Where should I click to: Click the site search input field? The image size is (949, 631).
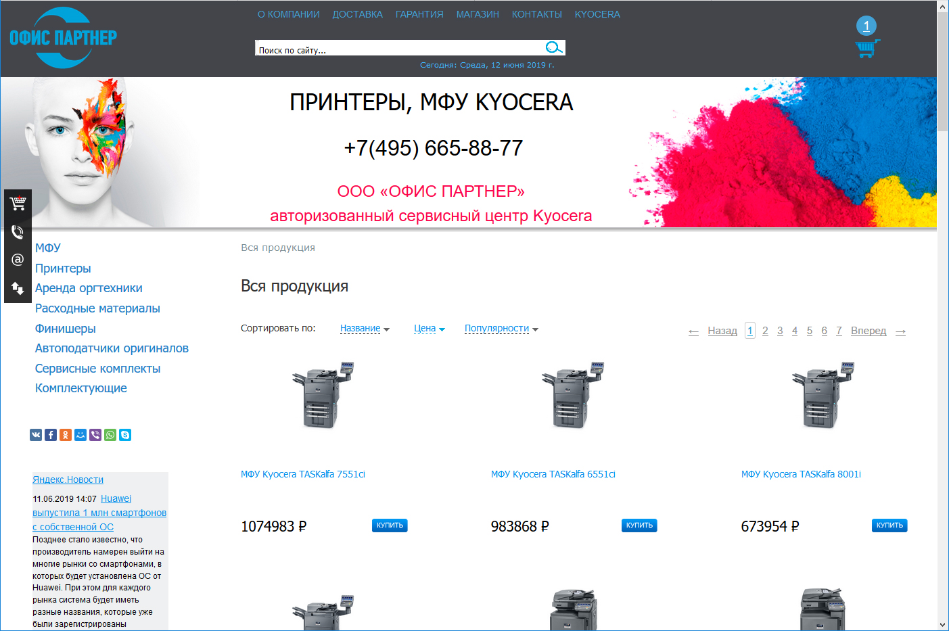click(x=399, y=48)
